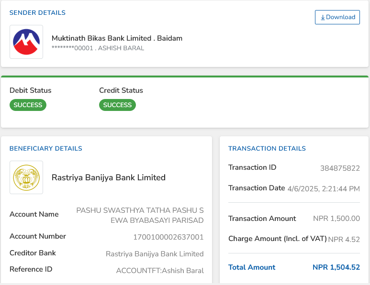
Task: Select transaction date 4/6/2025, 2:21:44 PM
Action: [324, 189]
